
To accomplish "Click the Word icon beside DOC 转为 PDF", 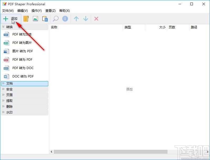I will 6,76.
